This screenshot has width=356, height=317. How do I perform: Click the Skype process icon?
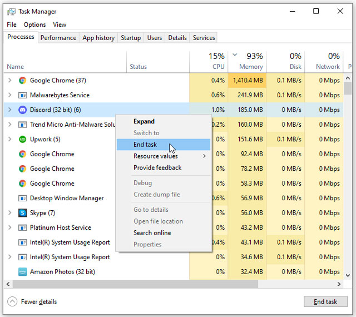click(22, 213)
